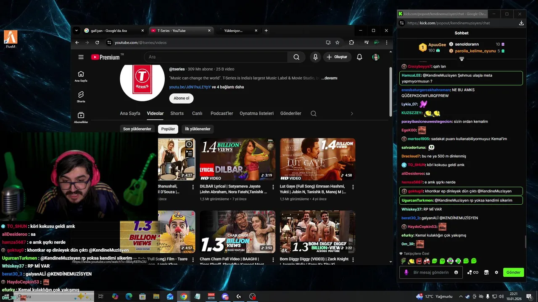
Task: Launch FiveM desktop shortcut
Action: (11, 39)
